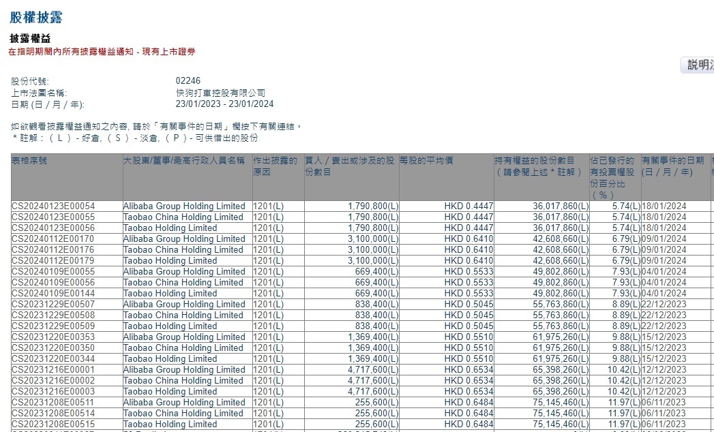The width and height of the screenshot is (714, 432).
Task: Open event date 22/12/2023 link in row CS20231229E00507
Action: click(664, 305)
